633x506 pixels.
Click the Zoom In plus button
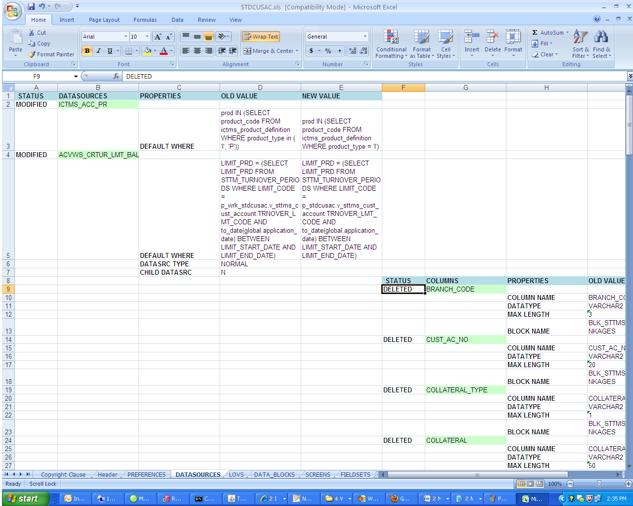pos(628,484)
